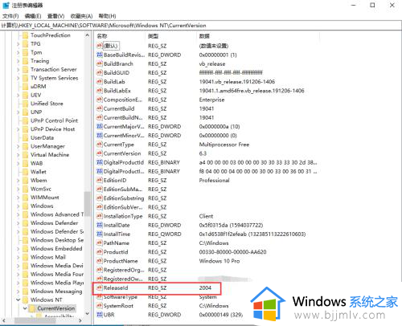The height and width of the screenshot is (326, 402).
Task: Select the TPG folder icon
Action: [x=26, y=44]
